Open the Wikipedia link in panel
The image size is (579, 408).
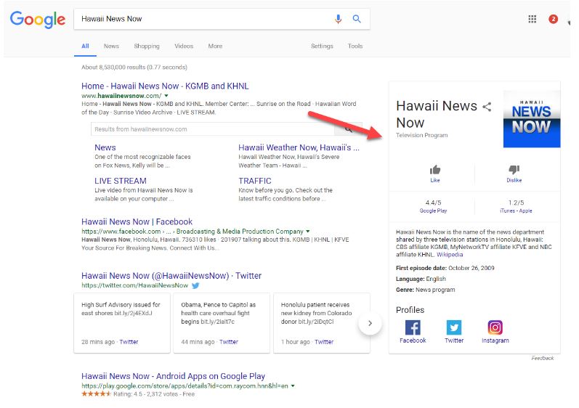pyautogui.click(x=450, y=255)
